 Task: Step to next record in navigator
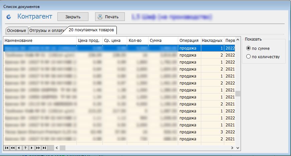pos(32,148)
